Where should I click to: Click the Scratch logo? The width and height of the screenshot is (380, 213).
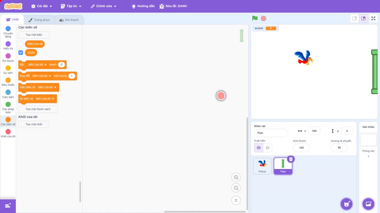coord(13,6)
